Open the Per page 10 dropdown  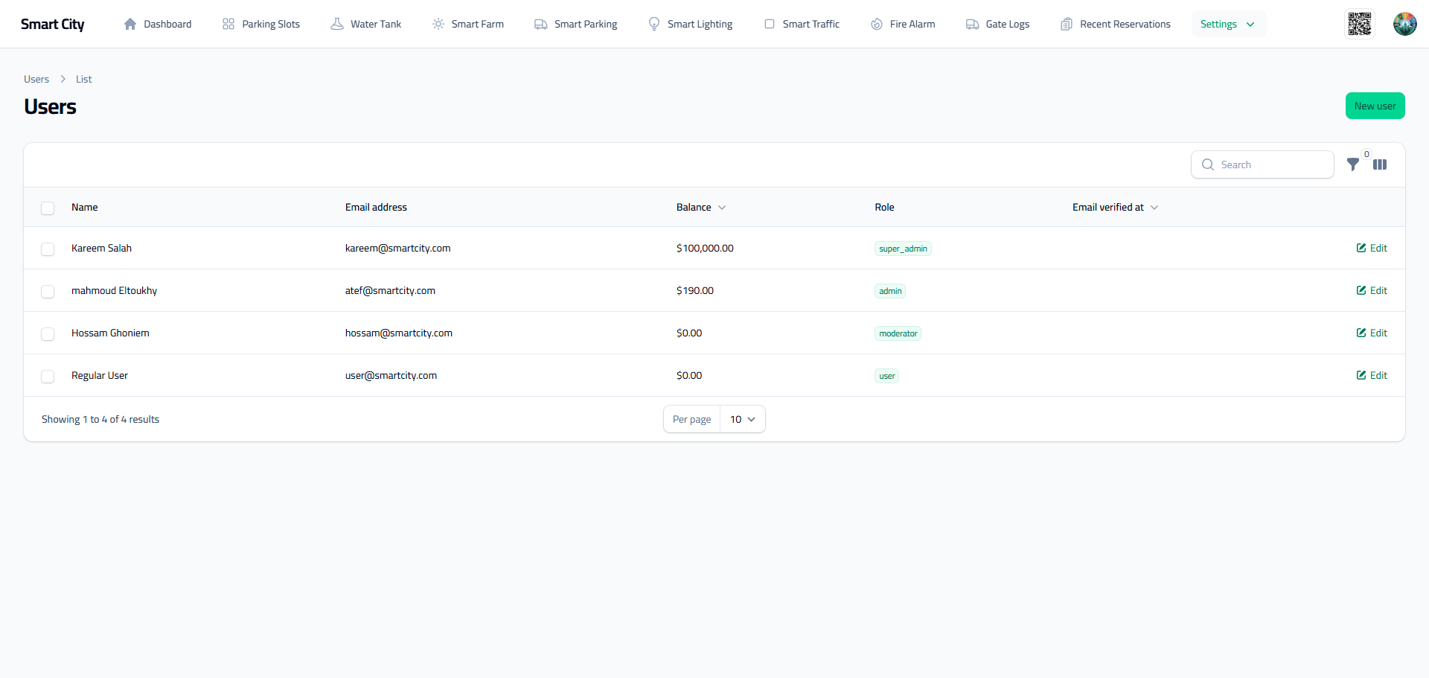[743, 419]
